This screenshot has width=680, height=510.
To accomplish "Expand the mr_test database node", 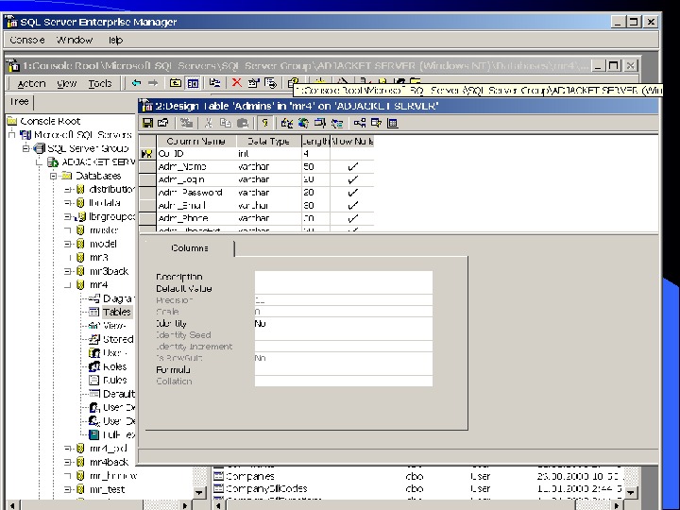I will click(x=67, y=489).
